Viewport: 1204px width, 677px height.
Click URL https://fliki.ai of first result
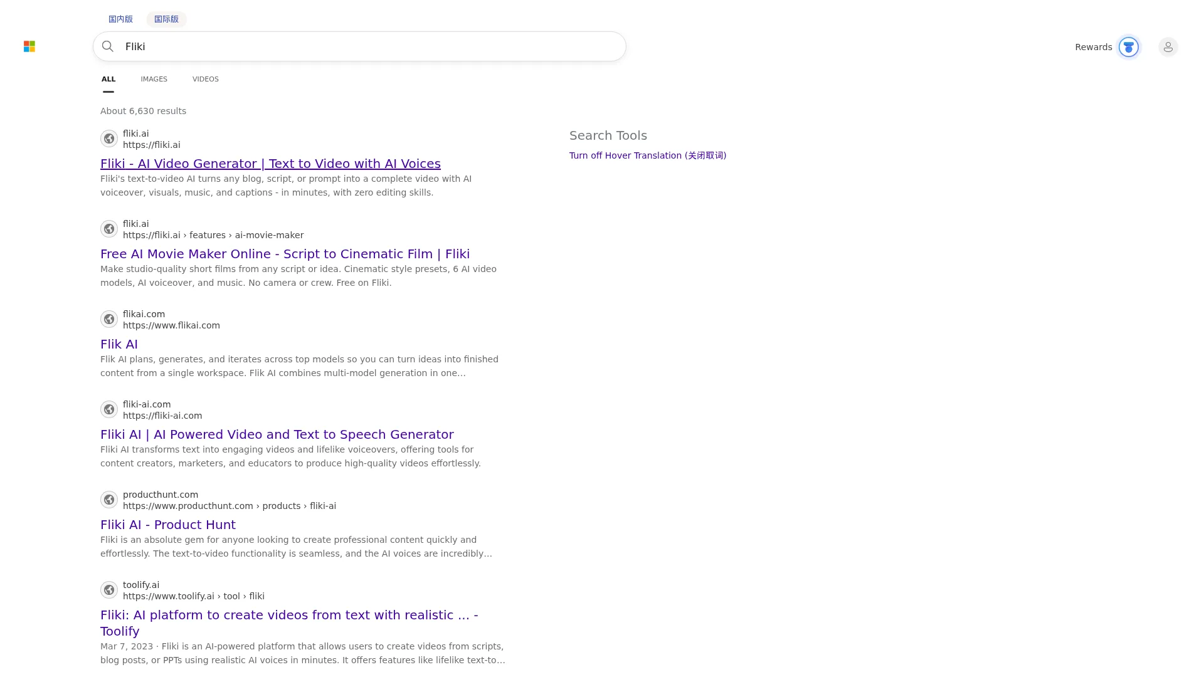click(x=152, y=145)
